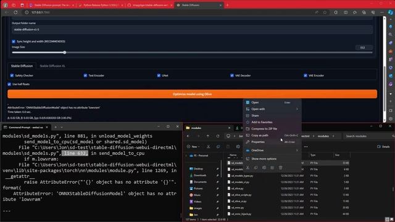Adjust the Image Size slider handle
The width and height of the screenshot is (395, 222).
click(x=65, y=52)
